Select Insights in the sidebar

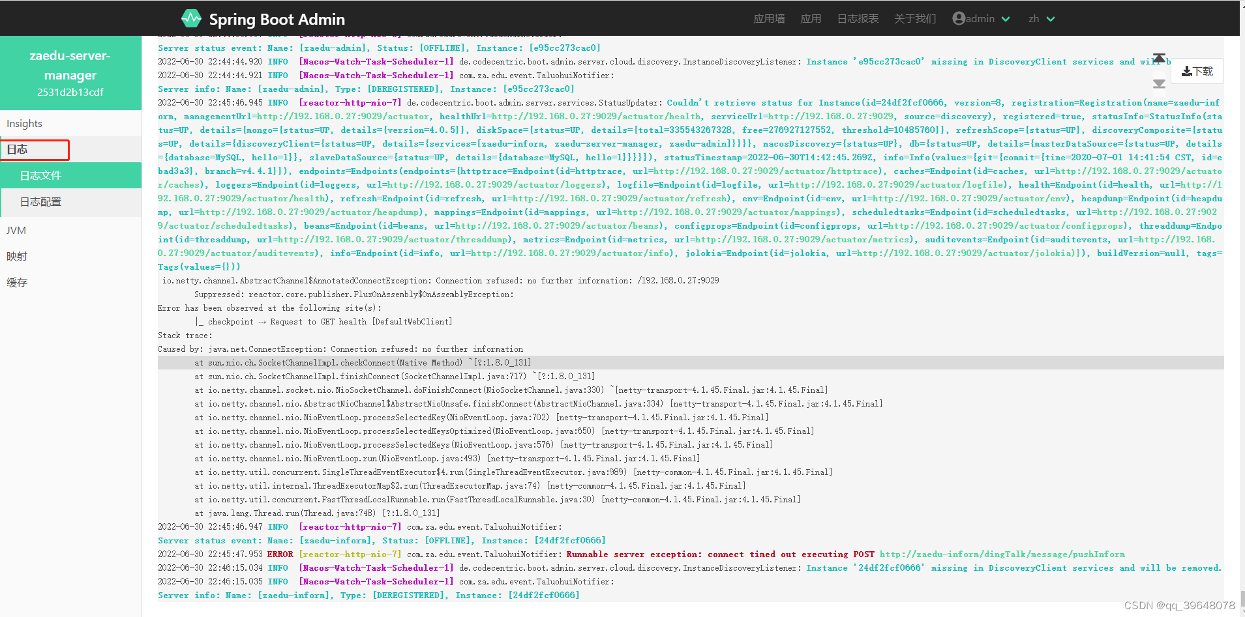coord(70,124)
